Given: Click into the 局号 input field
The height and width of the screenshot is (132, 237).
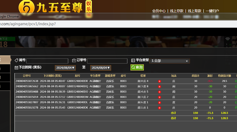Looking at the screenshot, I should point(47,61).
